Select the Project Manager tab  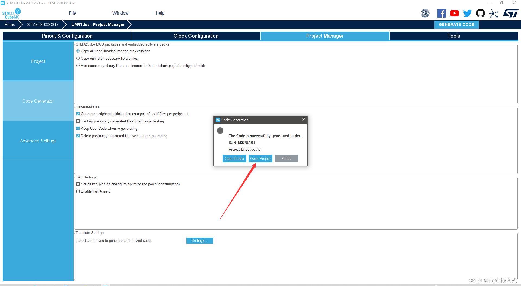tap(325, 36)
